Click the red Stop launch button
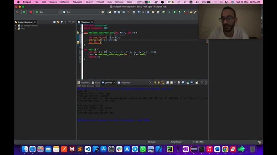277x155 pixels. coord(31,12)
